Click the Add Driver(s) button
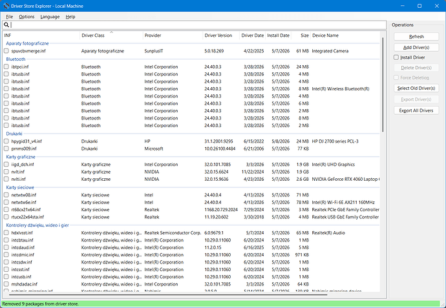The height and width of the screenshot is (308, 446). [416, 47]
